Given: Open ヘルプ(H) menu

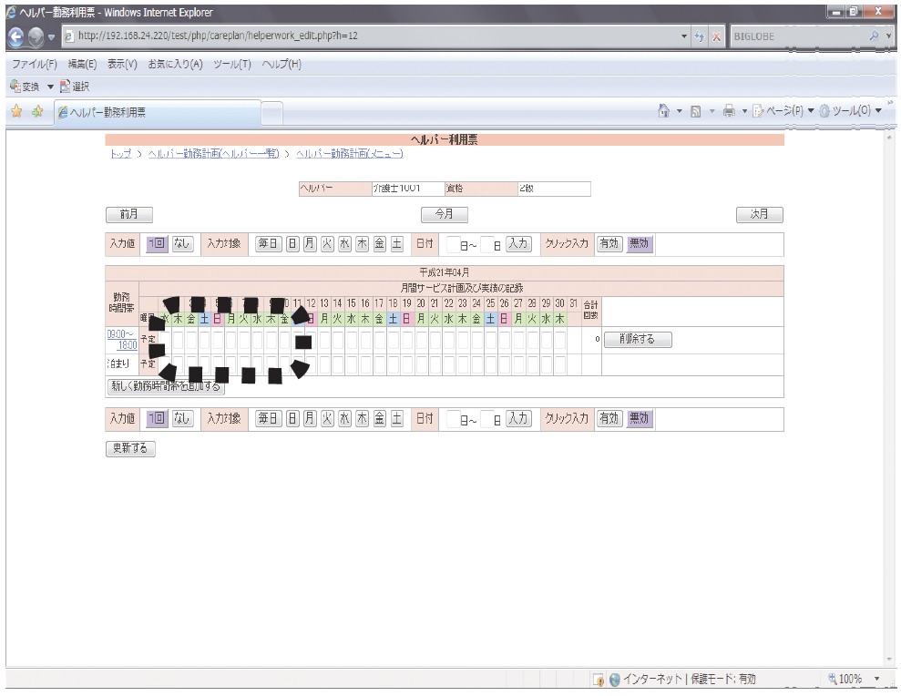Looking at the screenshot, I should (x=282, y=64).
